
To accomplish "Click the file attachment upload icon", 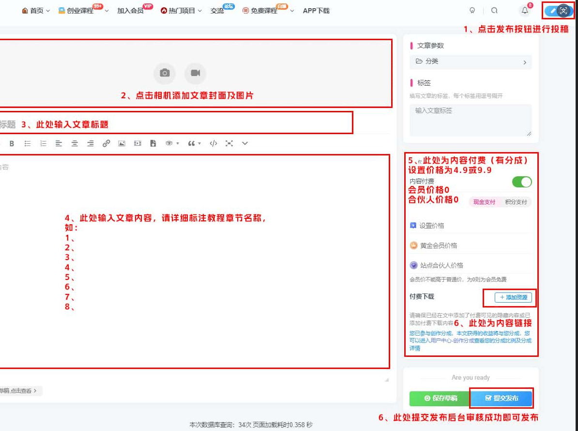I will [x=153, y=143].
